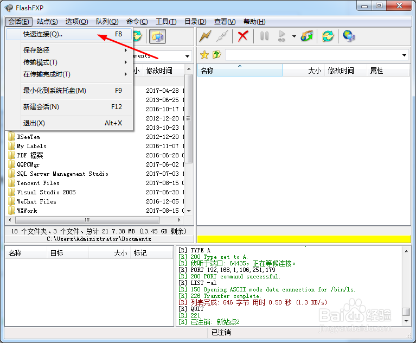Image resolution: width=416 pixels, height=343 pixels.
Task: Click the queue 大小 column header
Action: point(110,253)
